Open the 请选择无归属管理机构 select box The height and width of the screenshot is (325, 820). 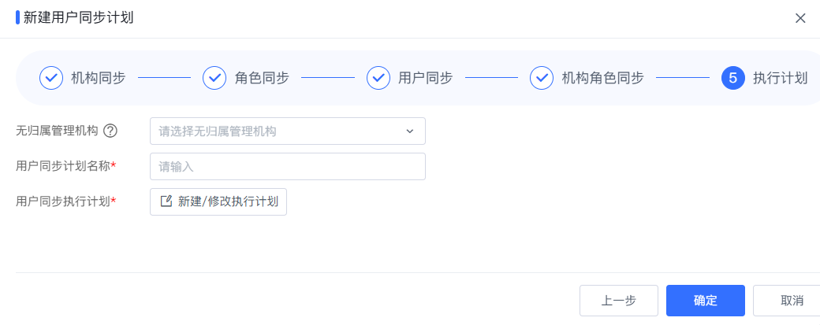(288, 131)
